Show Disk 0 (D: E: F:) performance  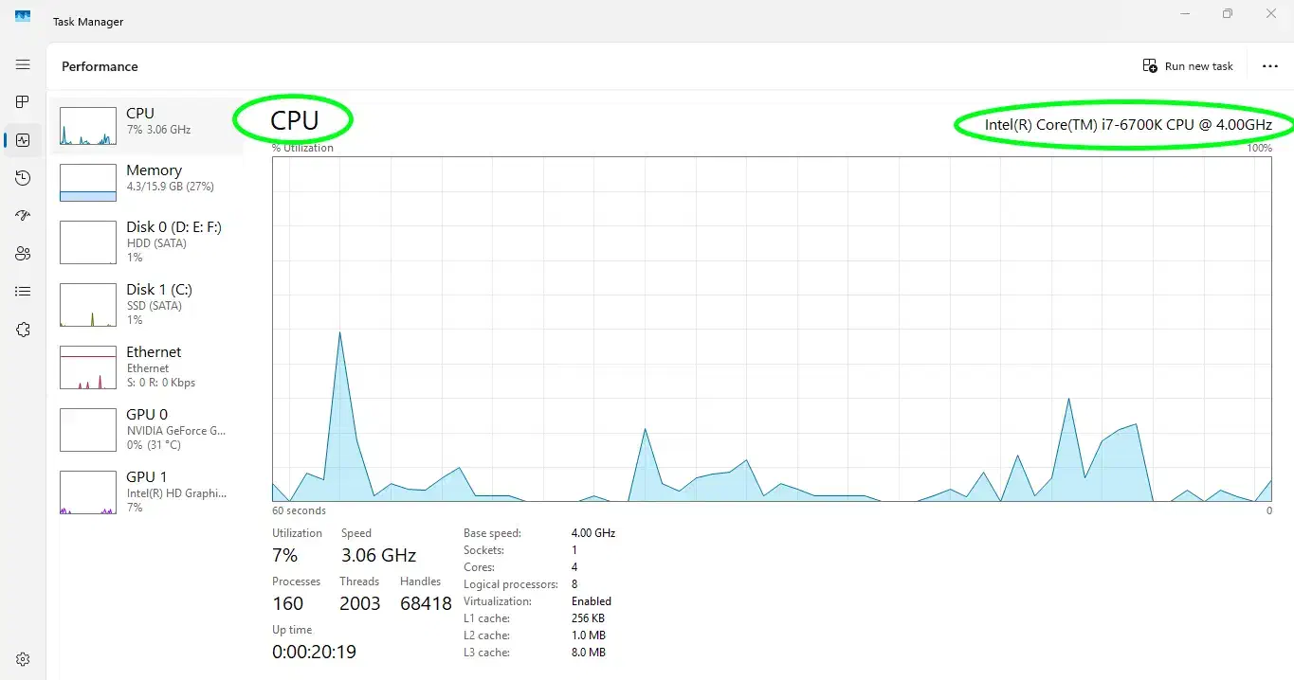146,242
